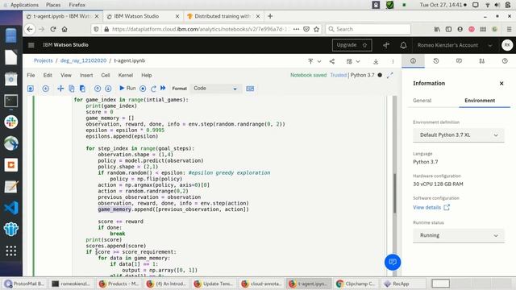Switch to IBM Watson Studio browser tab
The height and width of the screenshot is (290, 516).
pos(142,16)
